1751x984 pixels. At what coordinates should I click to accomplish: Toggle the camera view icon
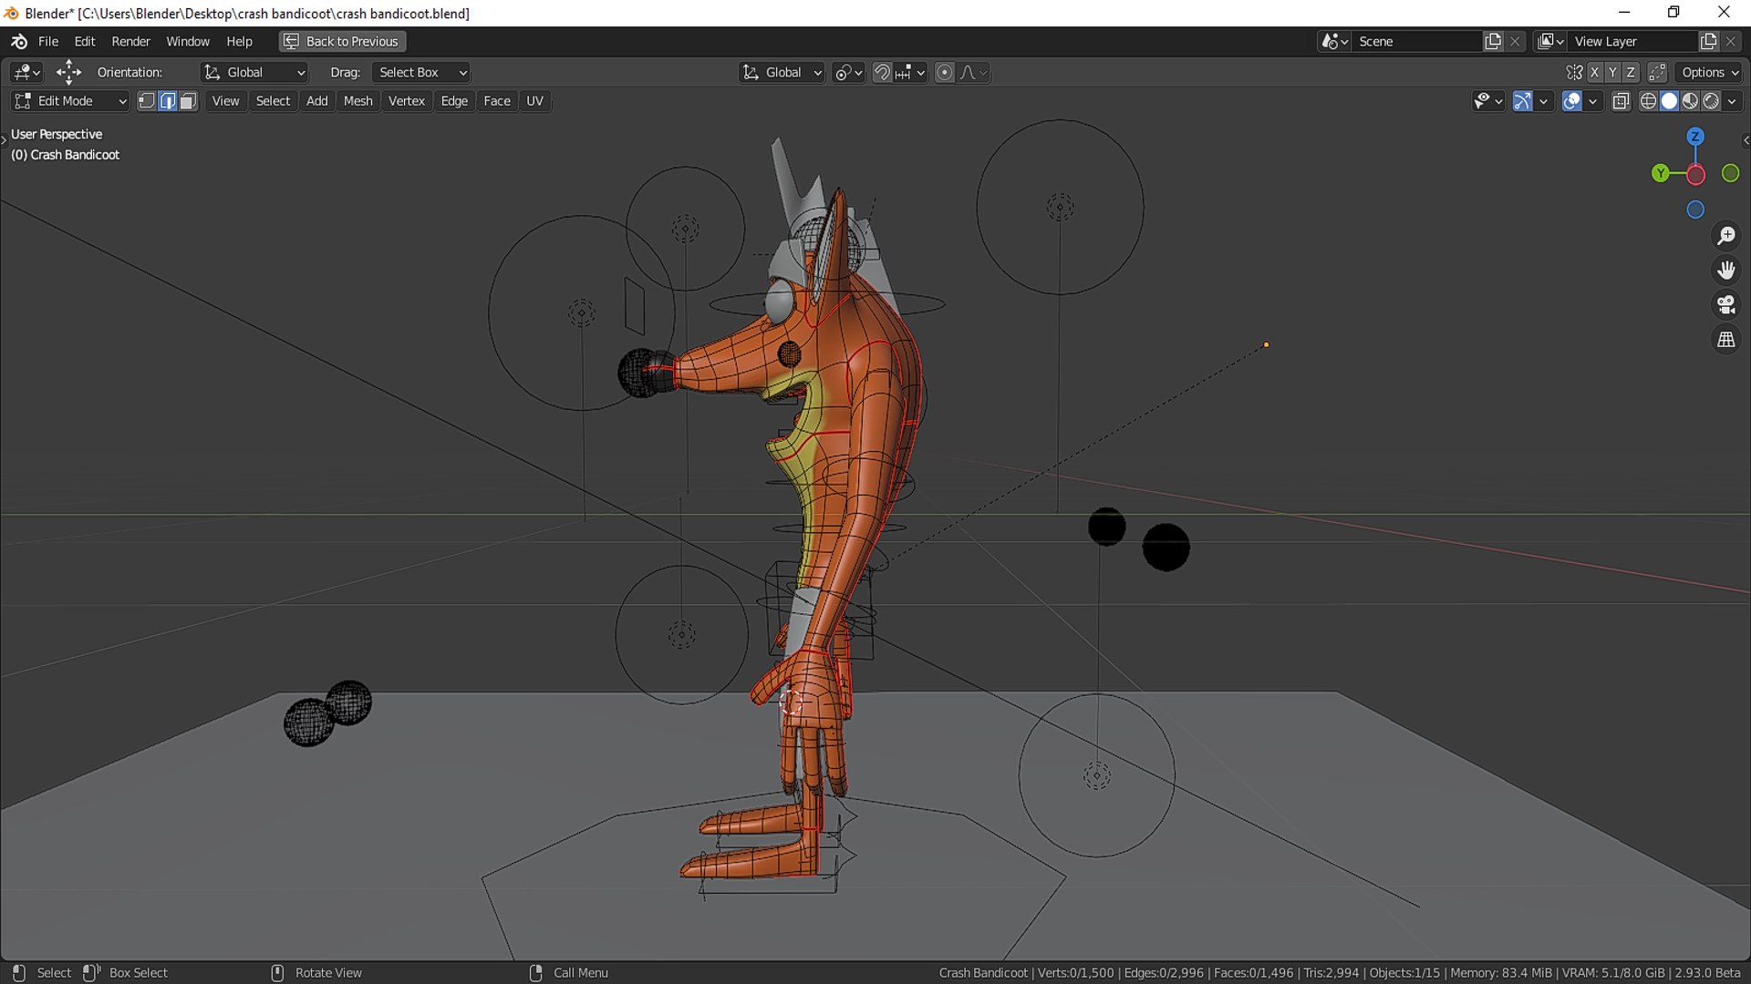pyautogui.click(x=1726, y=305)
